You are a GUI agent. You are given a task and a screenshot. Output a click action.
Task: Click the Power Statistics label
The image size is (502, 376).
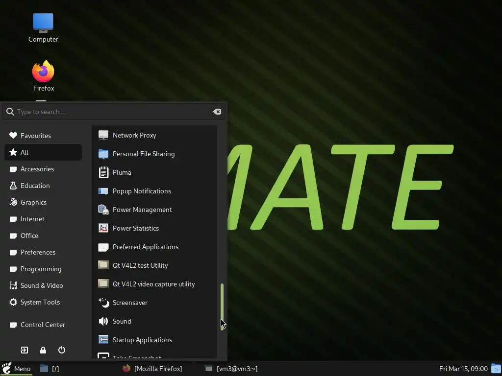(136, 228)
